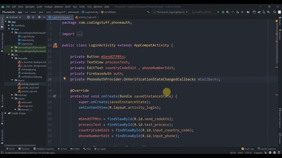Click the Apply Changes icon next to Stop
The width and height of the screenshot is (282, 158).
(x=237, y=12)
